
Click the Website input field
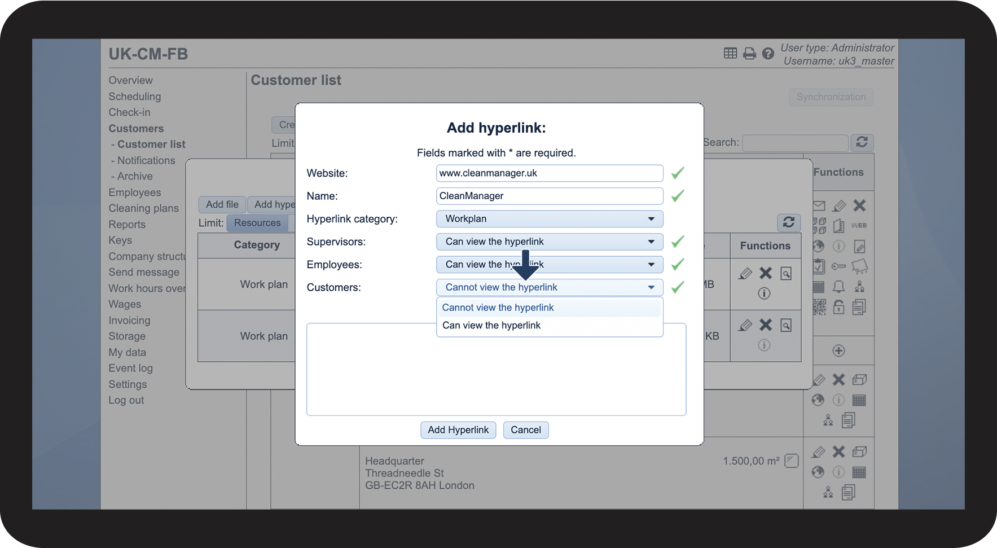tap(550, 173)
